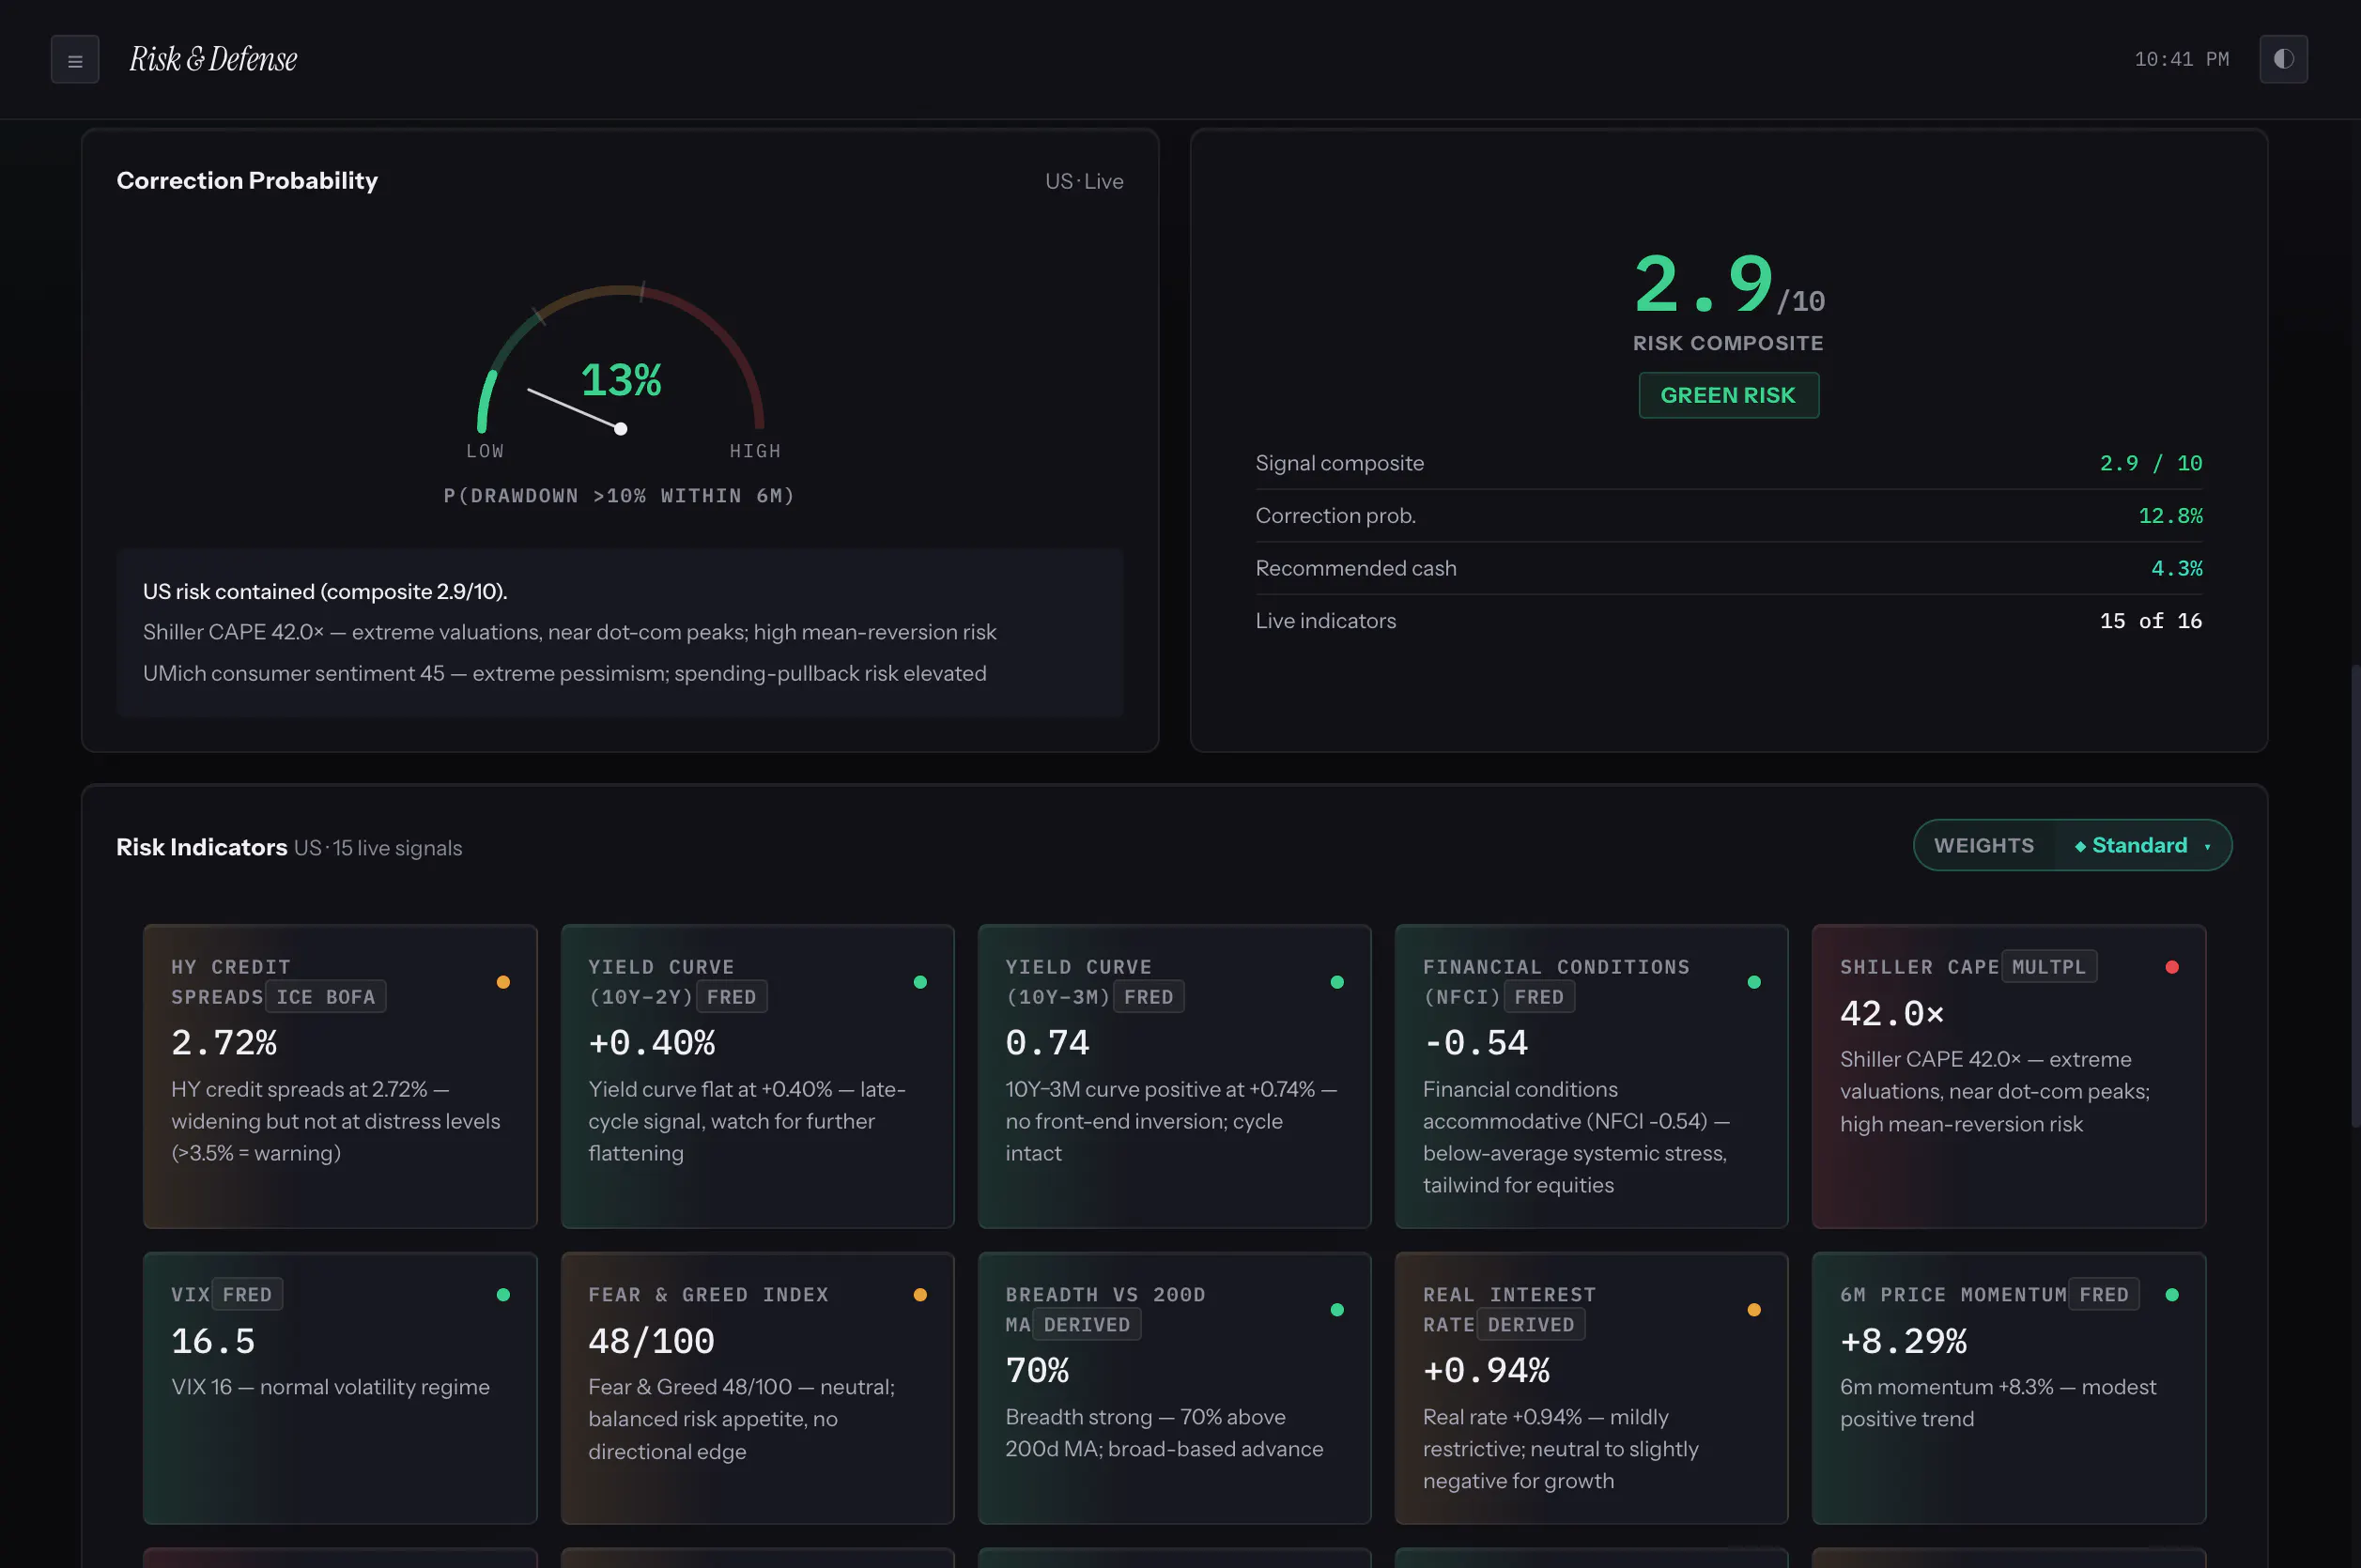Screen dimensions: 2361x1568
Task: Click the 'US · Live' label
Action: [1084, 181]
